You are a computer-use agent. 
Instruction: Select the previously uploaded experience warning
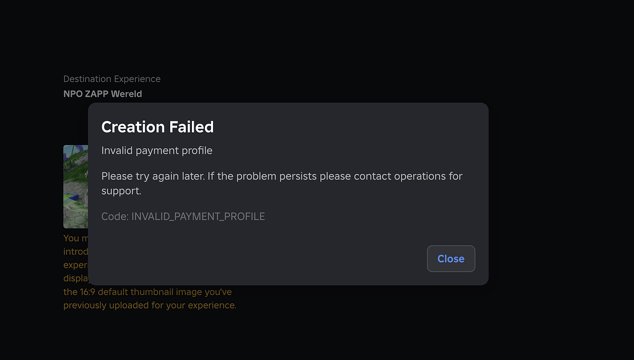click(149, 305)
